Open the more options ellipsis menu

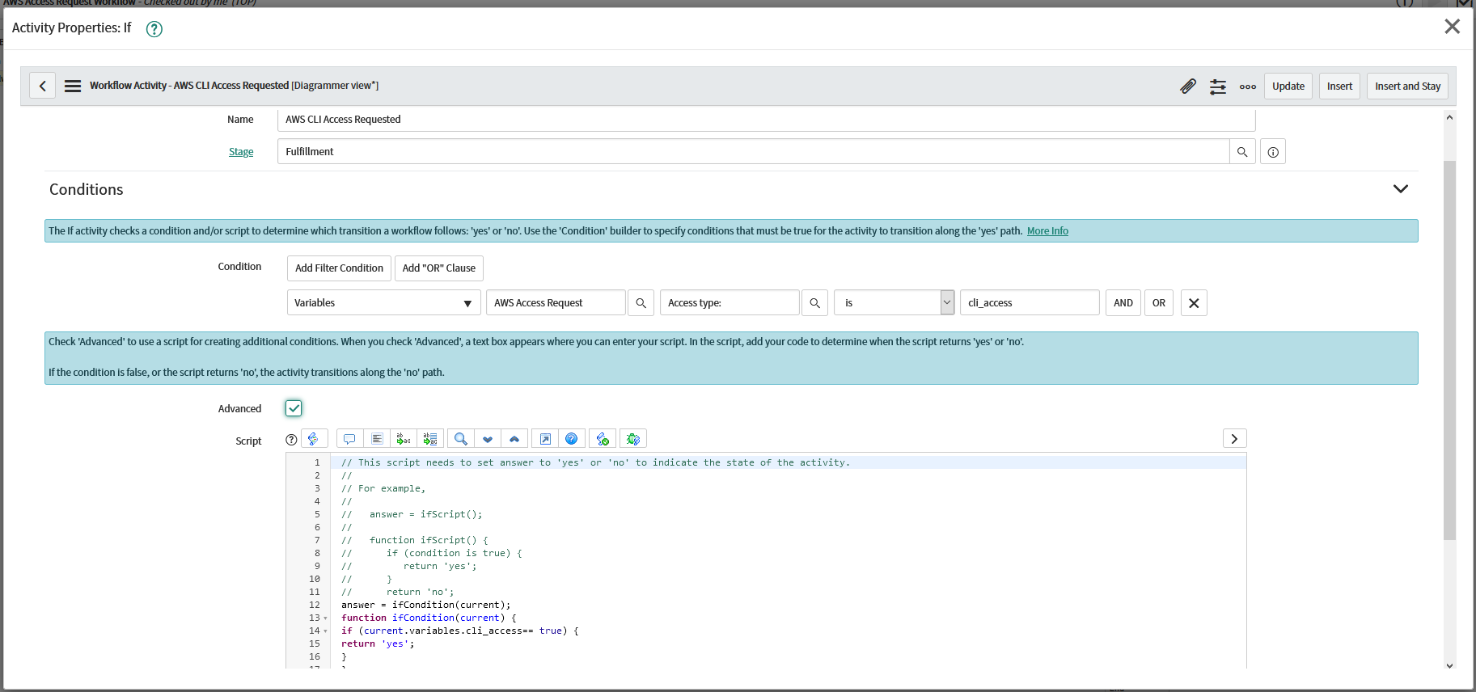(x=1248, y=86)
